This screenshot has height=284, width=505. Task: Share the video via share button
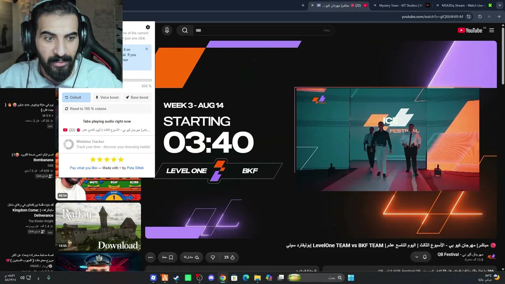[191, 257]
